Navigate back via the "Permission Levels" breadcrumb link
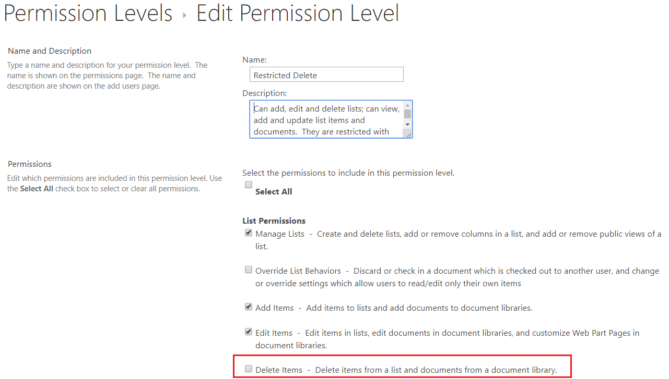The image size is (669, 379). click(88, 14)
